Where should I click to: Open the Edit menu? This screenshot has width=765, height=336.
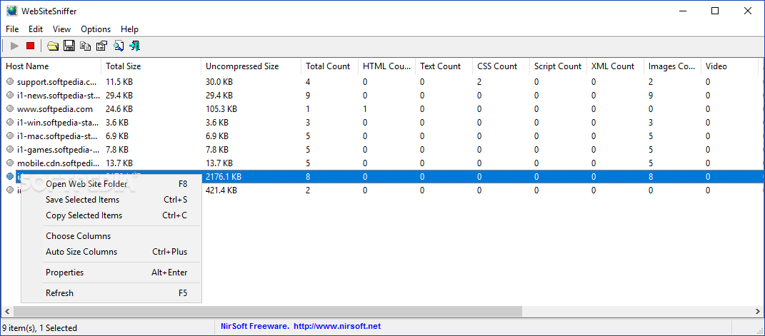[x=36, y=29]
